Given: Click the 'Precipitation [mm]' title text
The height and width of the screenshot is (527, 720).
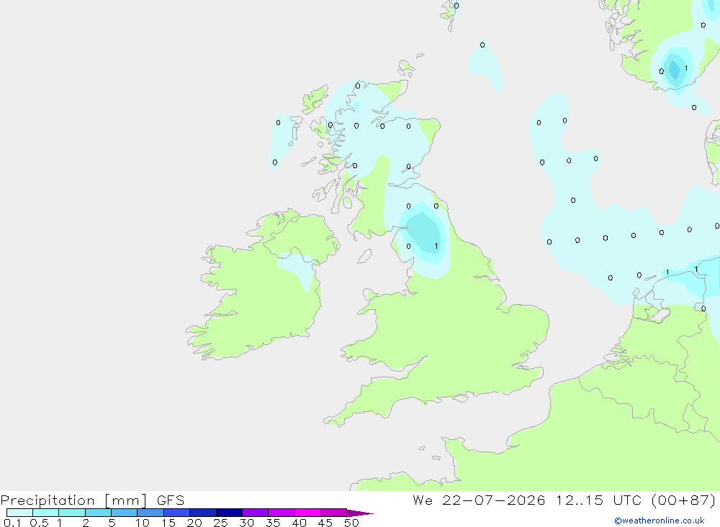Looking at the screenshot, I should pyautogui.click(x=74, y=500).
